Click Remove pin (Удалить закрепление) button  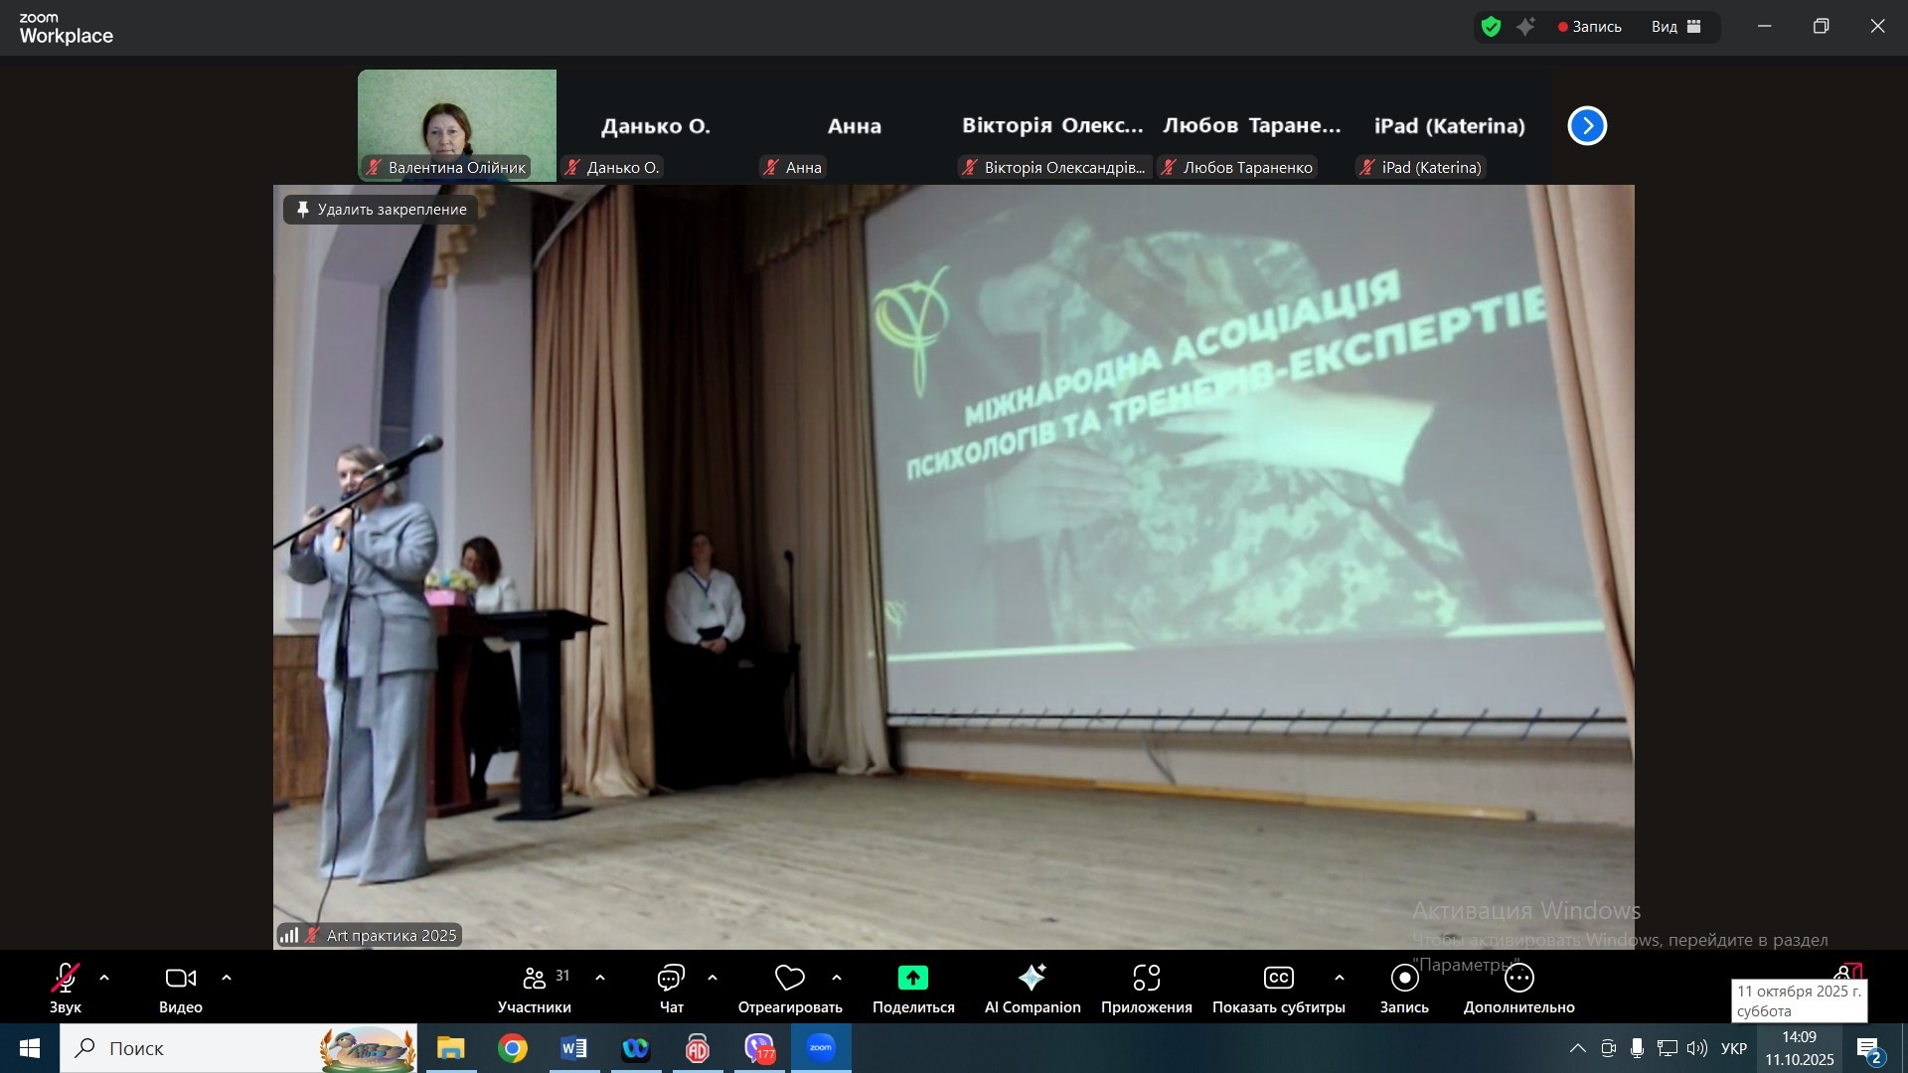381,210
